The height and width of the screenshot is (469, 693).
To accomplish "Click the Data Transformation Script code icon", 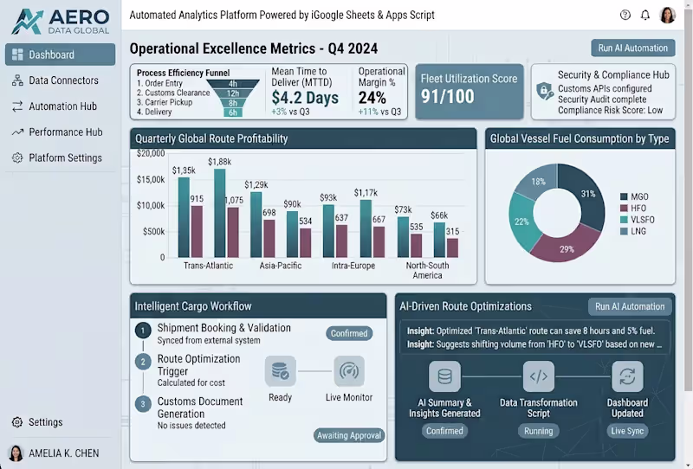I will coord(538,376).
